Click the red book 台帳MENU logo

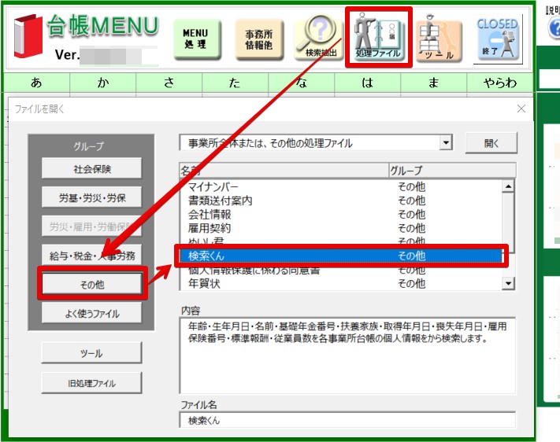pyautogui.click(x=28, y=36)
